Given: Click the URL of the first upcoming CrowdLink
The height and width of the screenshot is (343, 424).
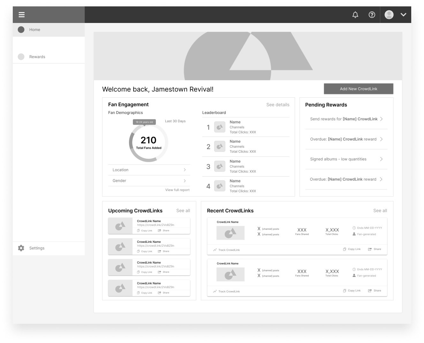Looking at the screenshot, I should tap(155, 225).
